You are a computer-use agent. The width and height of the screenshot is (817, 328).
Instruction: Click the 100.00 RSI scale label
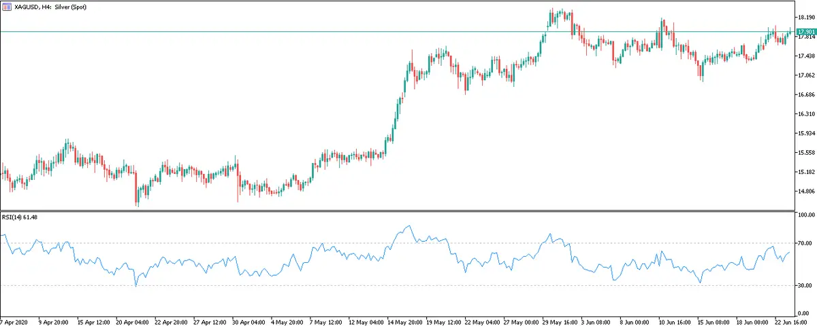click(806, 215)
